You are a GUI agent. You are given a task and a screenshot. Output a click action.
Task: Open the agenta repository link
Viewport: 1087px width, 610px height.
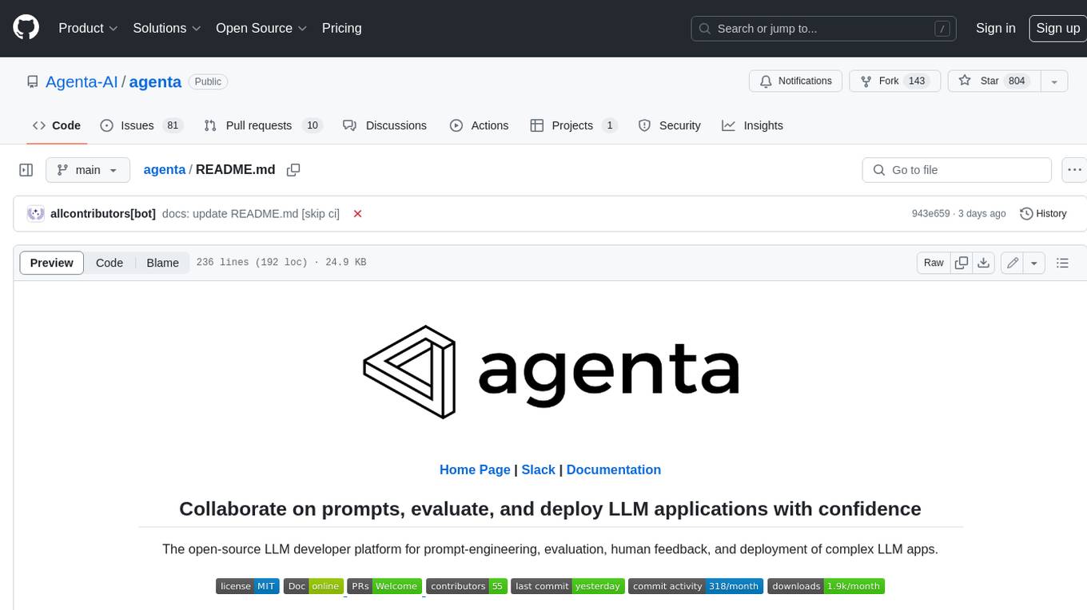click(x=155, y=81)
